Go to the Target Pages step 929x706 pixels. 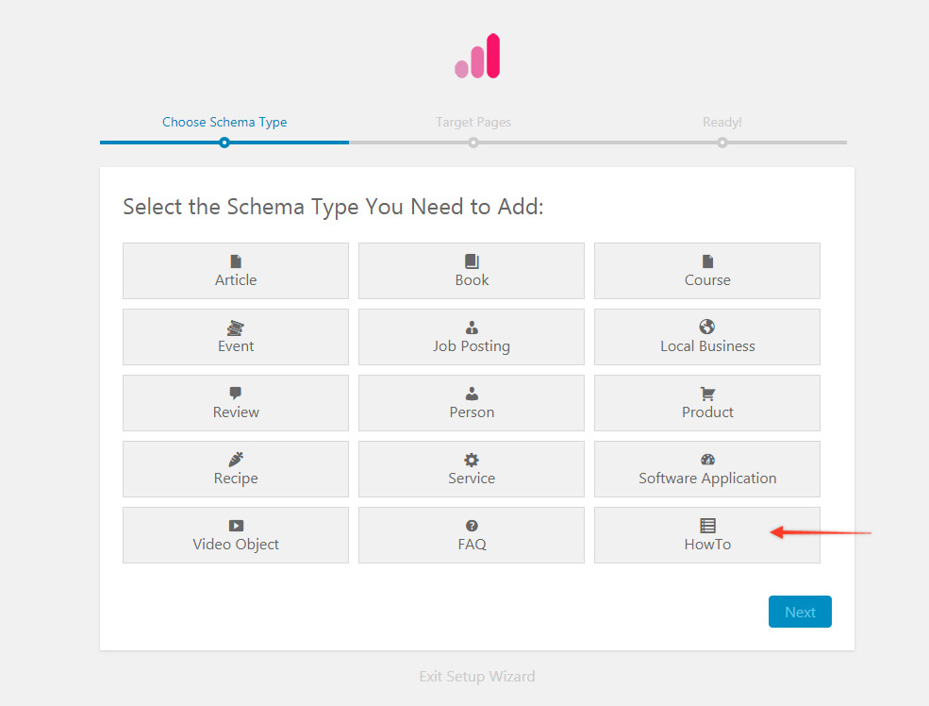(x=473, y=122)
